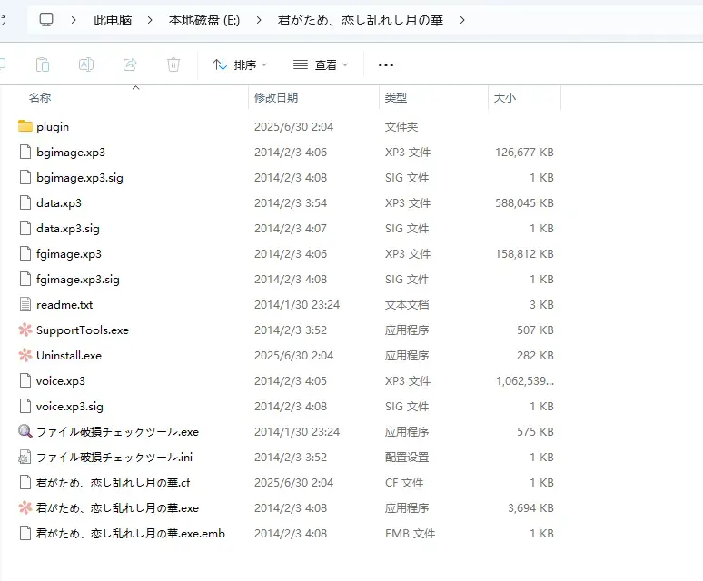Screen dimensions: 703x581
Task: Click ファイル破損チェックツール.exe file name
Action: click(x=117, y=432)
